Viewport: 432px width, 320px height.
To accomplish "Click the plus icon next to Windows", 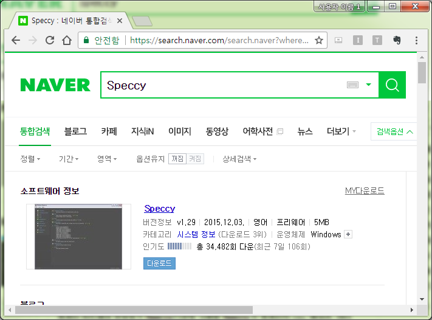I will tap(348, 234).
